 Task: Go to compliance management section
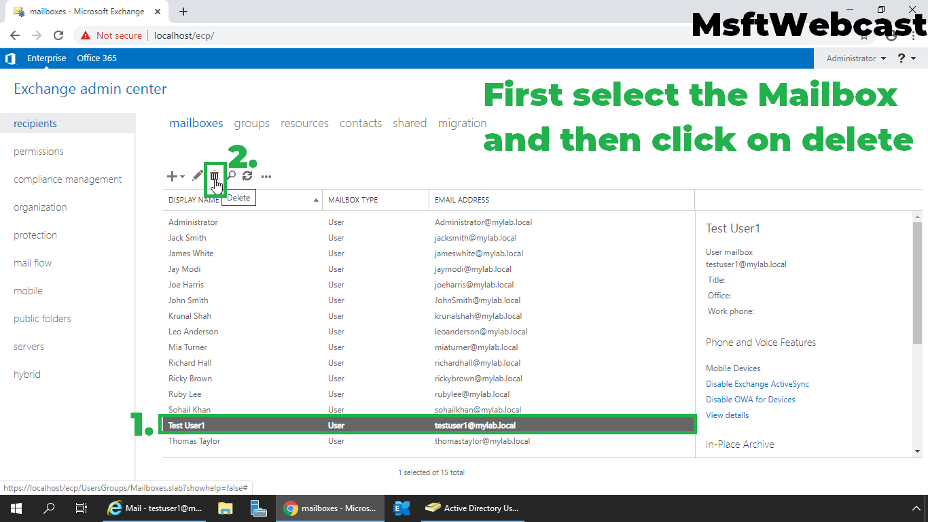(68, 179)
